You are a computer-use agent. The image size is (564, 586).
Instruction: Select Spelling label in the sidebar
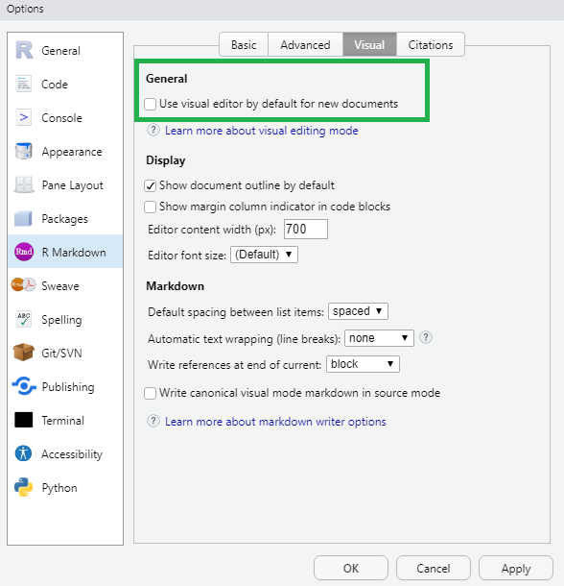point(61,320)
